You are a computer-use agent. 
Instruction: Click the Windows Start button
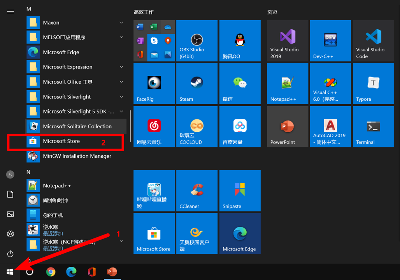pos(10,272)
